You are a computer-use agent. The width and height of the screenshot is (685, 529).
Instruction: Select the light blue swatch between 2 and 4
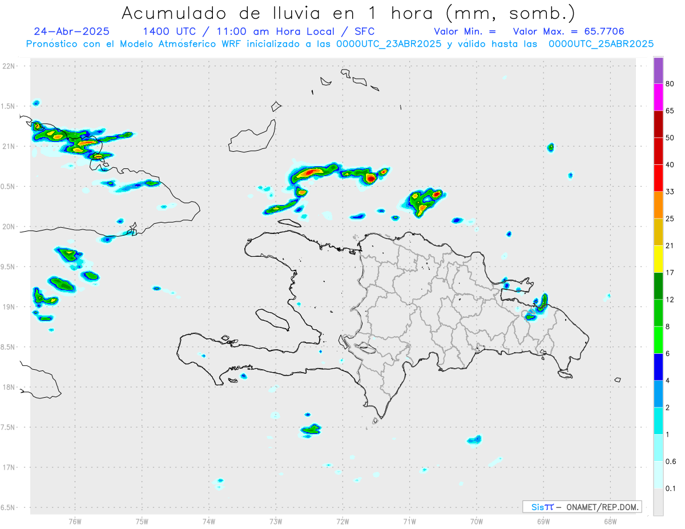pyautogui.click(x=658, y=394)
